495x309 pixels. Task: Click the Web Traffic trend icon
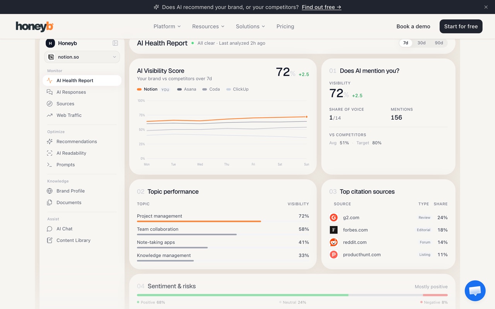coord(49,115)
